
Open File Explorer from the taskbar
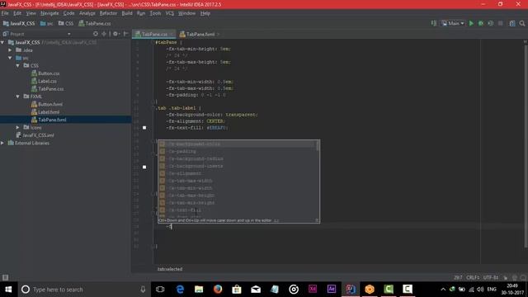point(199,290)
